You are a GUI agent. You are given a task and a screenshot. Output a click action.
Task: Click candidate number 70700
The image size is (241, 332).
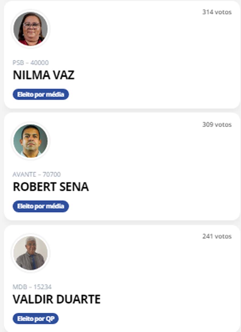coord(52,175)
